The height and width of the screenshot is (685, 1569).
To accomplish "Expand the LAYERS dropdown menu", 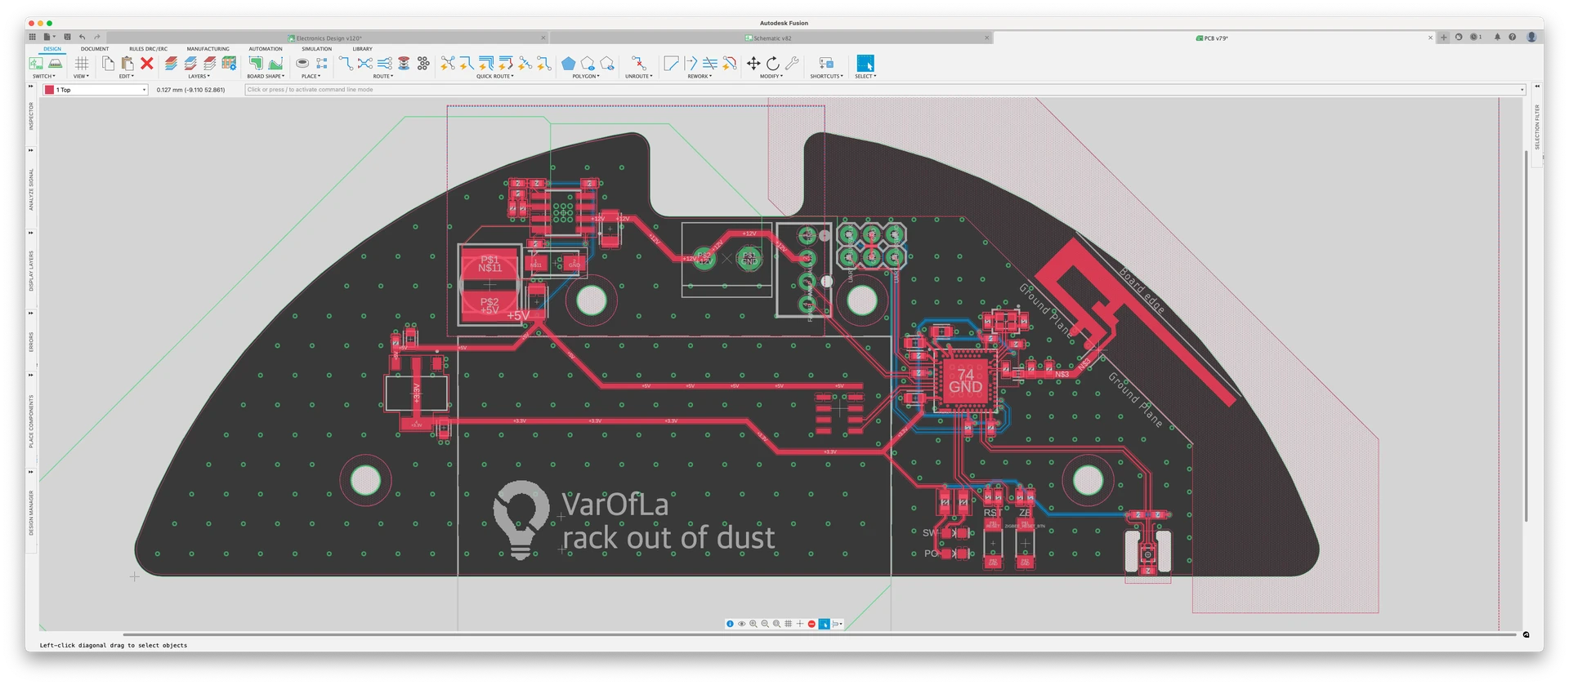I will [x=199, y=77].
